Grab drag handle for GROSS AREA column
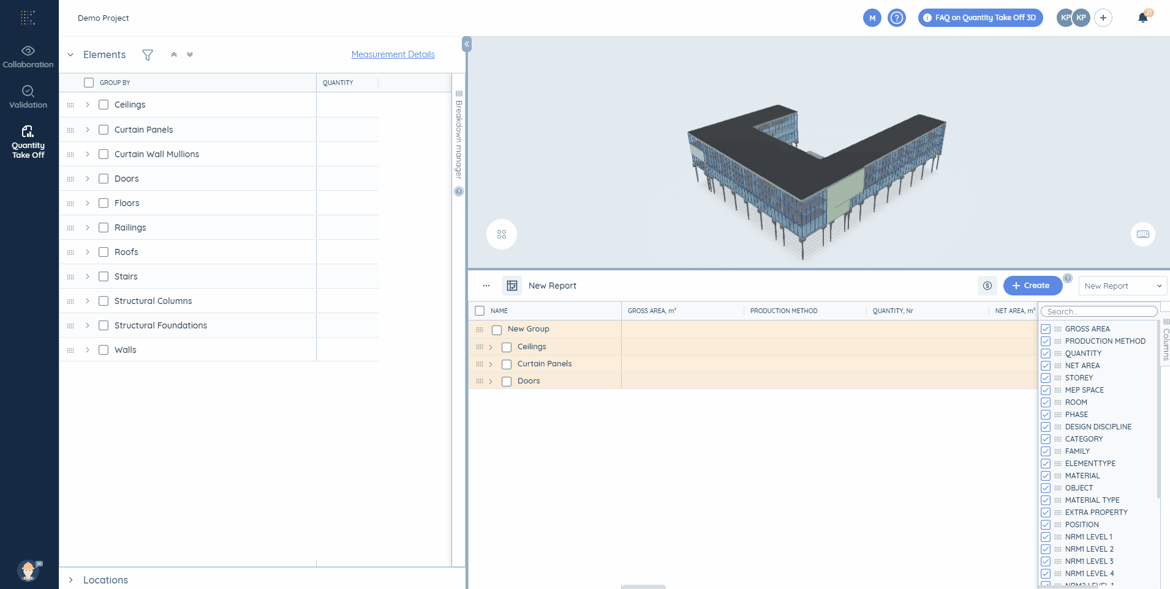Viewport: 1170px width, 589px height. click(1058, 329)
